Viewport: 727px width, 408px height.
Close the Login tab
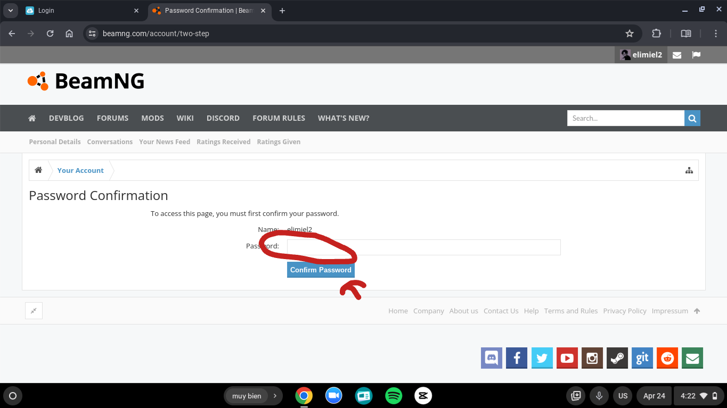pyautogui.click(x=136, y=11)
